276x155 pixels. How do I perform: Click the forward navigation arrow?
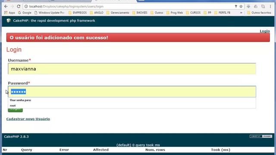[12, 6]
